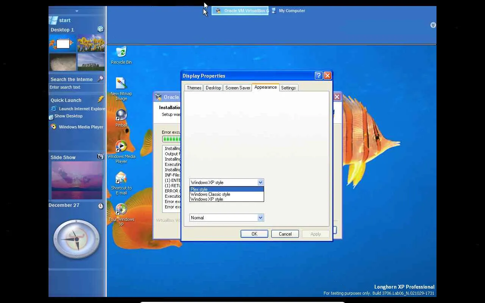Screen dimensions: 485x303
Task: Click the Show Desktop link
Action: [x=68, y=116]
